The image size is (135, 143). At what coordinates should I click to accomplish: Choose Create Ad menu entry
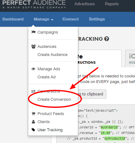coord(47,77)
